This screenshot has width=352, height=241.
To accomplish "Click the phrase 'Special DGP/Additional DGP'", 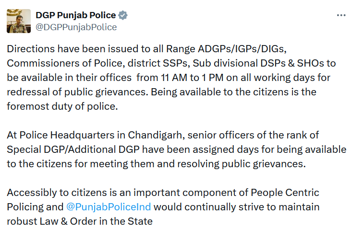I will 73,149.
